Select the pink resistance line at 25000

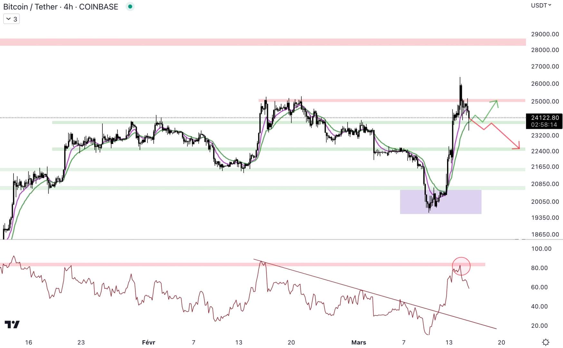click(392, 101)
